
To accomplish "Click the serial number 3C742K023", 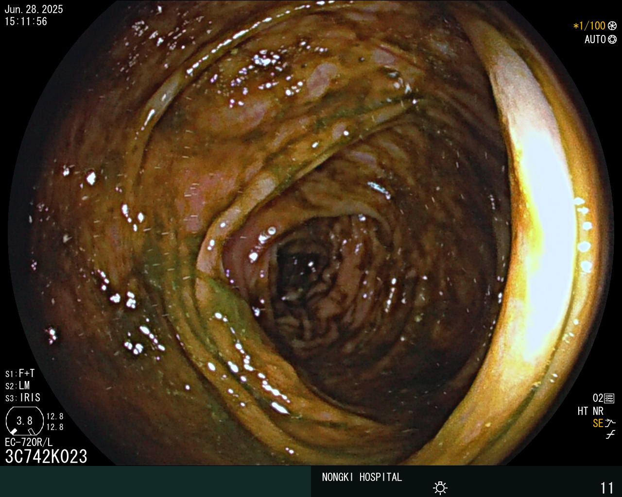I will coord(46,456).
